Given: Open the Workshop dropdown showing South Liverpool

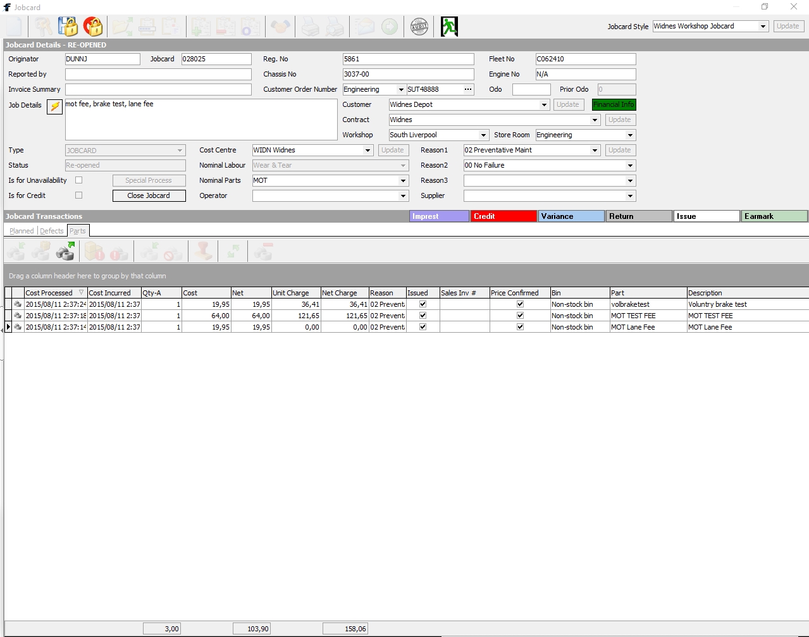Looking at the screenshot, I should pyautogui.click(x=483, y=135).
